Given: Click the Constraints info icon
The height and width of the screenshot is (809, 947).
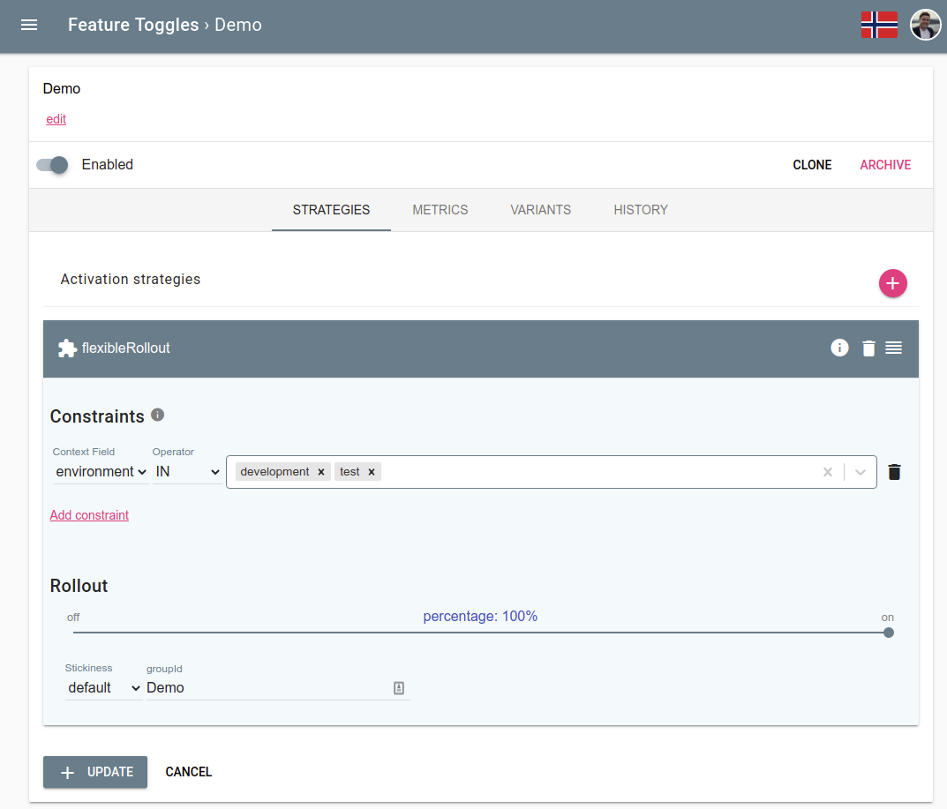Looking at the screenshot, I should point(157,415).
